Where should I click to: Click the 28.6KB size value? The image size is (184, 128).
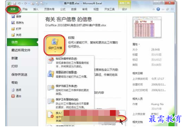pyautogui.click(x=155, y=50)
